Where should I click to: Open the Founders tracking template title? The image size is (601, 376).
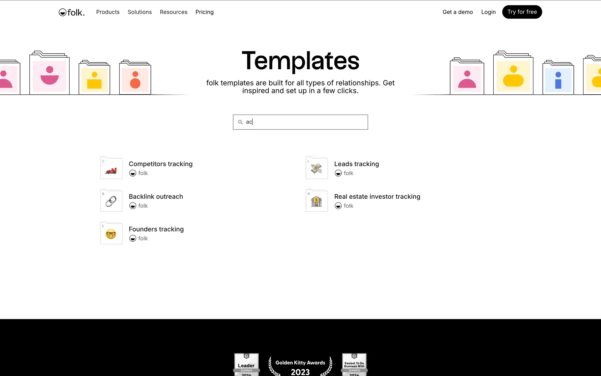tap(156, 229)
